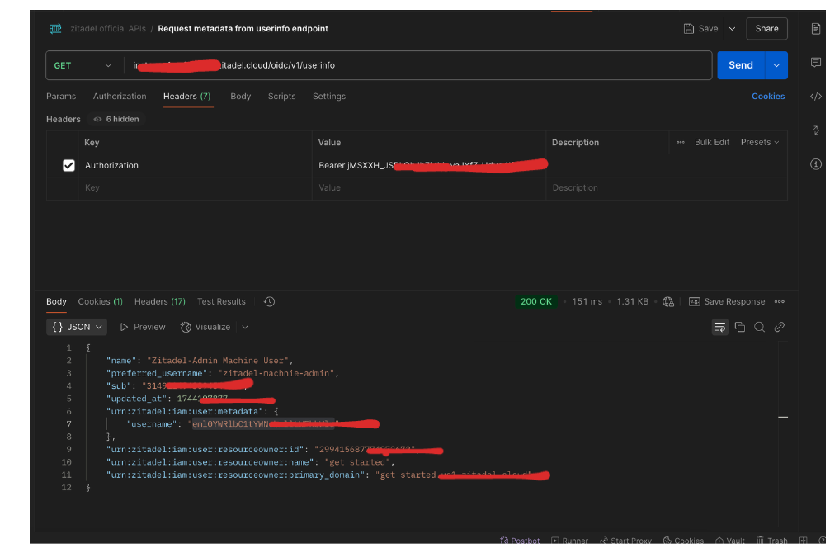Open the Test Results tab
Viewport: 830px width, 553px height.
[221, 301]
